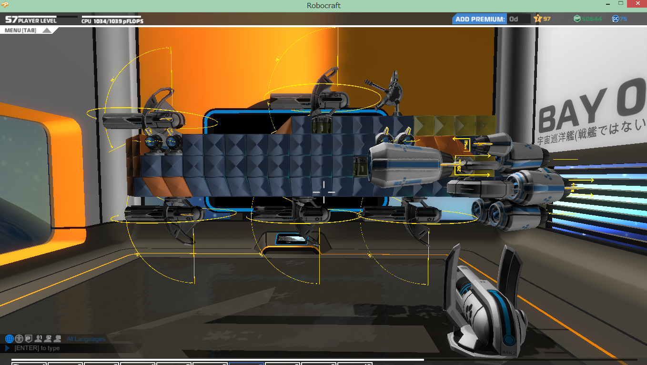Click the CPU usage bar

coord(111,17)
